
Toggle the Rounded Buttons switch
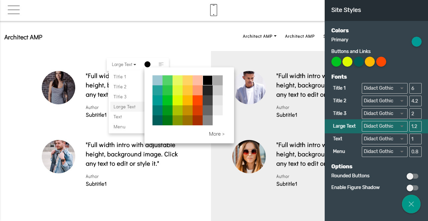[412, 176]
